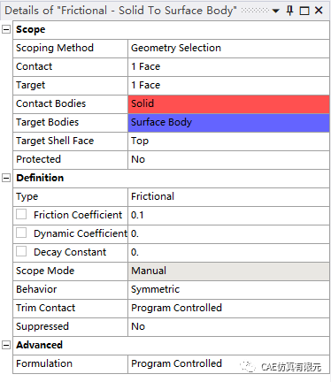
Task: Select the Target 1 Face field
Action: [229, 86]
